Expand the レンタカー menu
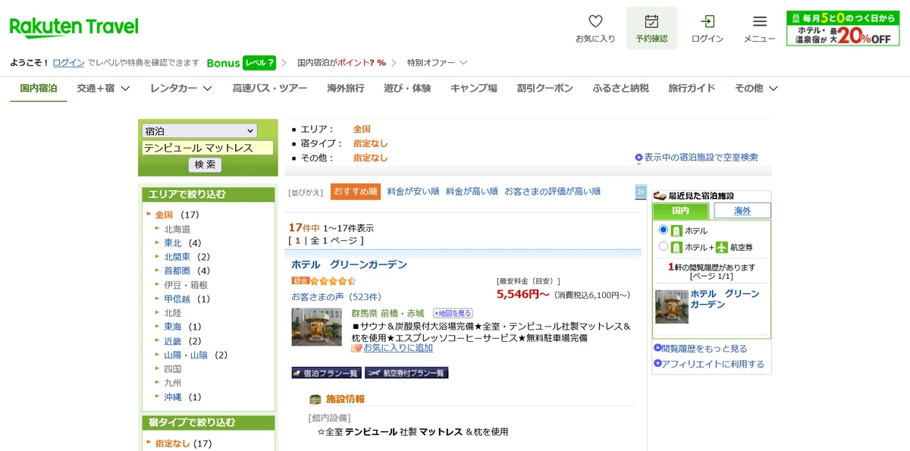Viewport: 910px width, 451px height. 180,88
